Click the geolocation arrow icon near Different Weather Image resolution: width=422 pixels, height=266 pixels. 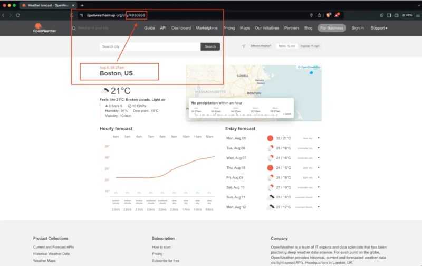click(243, 46)
